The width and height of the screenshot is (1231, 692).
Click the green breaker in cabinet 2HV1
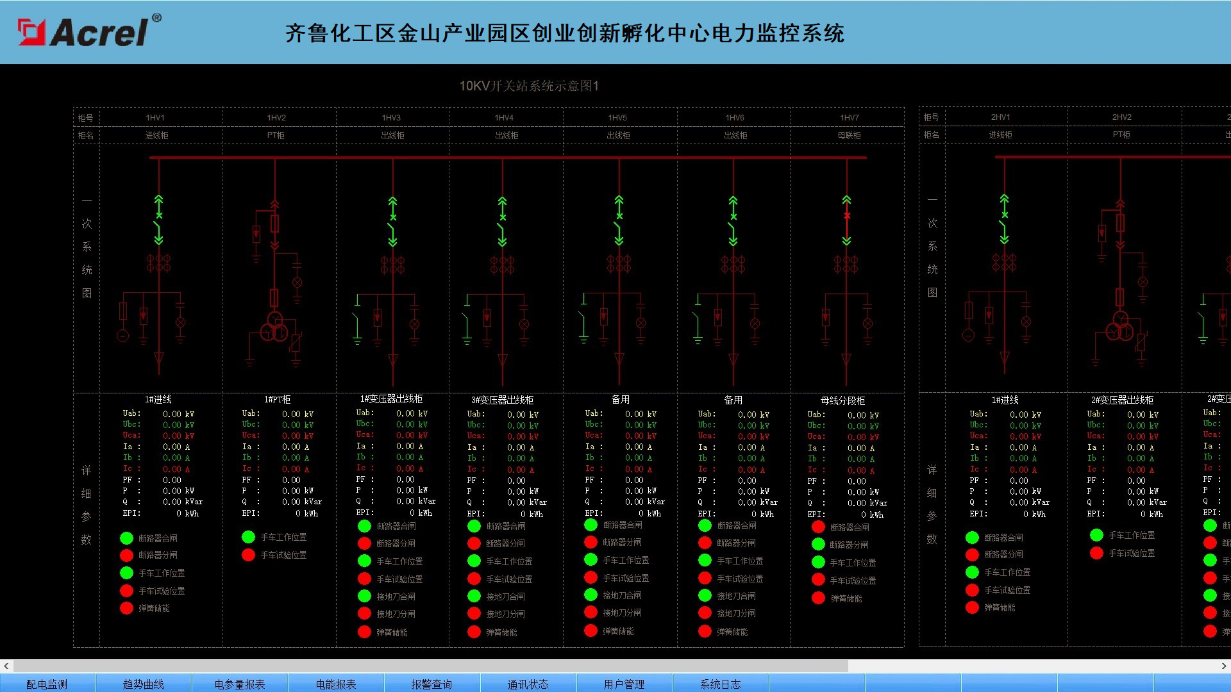1004,220
